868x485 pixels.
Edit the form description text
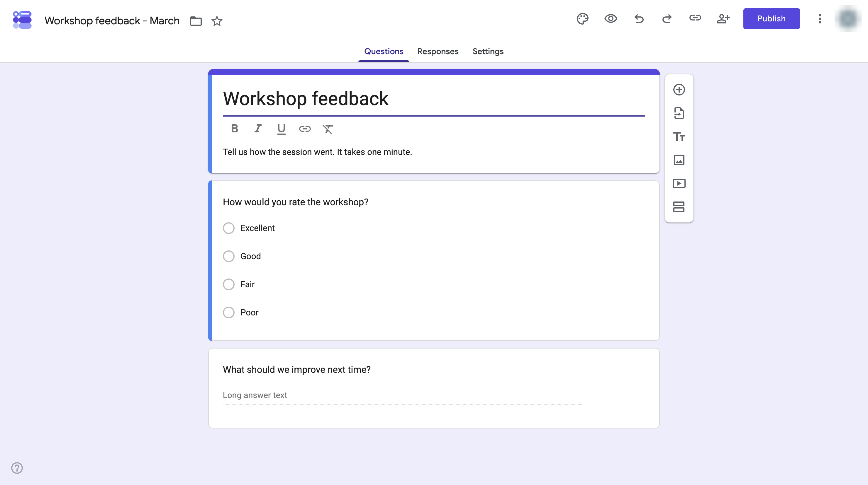point(434,152)
